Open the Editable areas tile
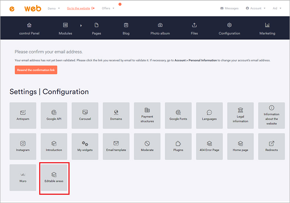290x203 pixels. point(54,178)
